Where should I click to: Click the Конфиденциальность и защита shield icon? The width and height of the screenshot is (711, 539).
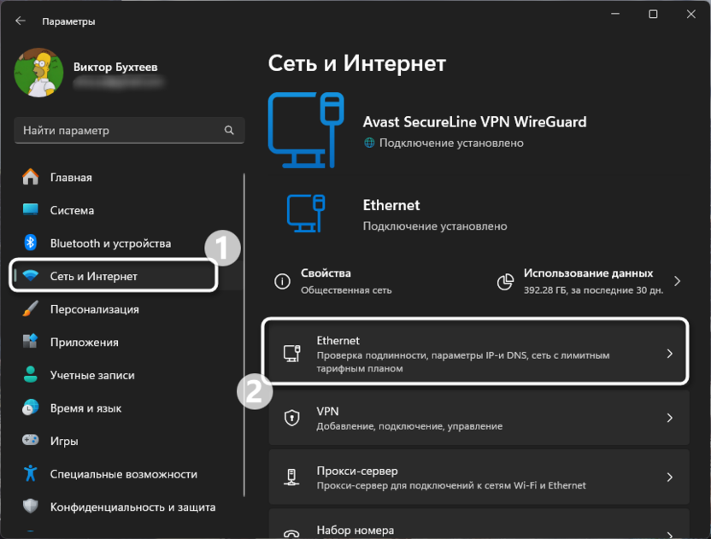point(30,507)
